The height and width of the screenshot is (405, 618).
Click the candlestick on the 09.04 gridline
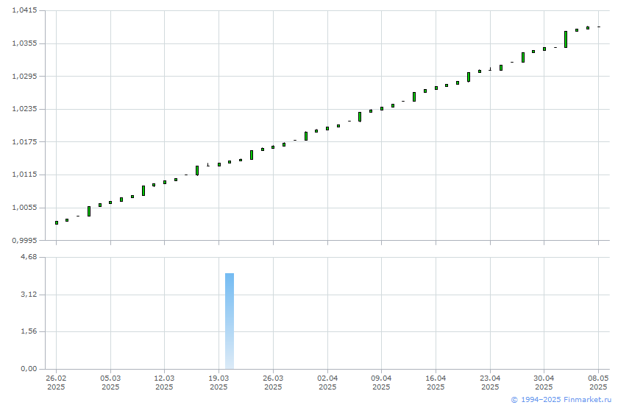tap(382, 108)
